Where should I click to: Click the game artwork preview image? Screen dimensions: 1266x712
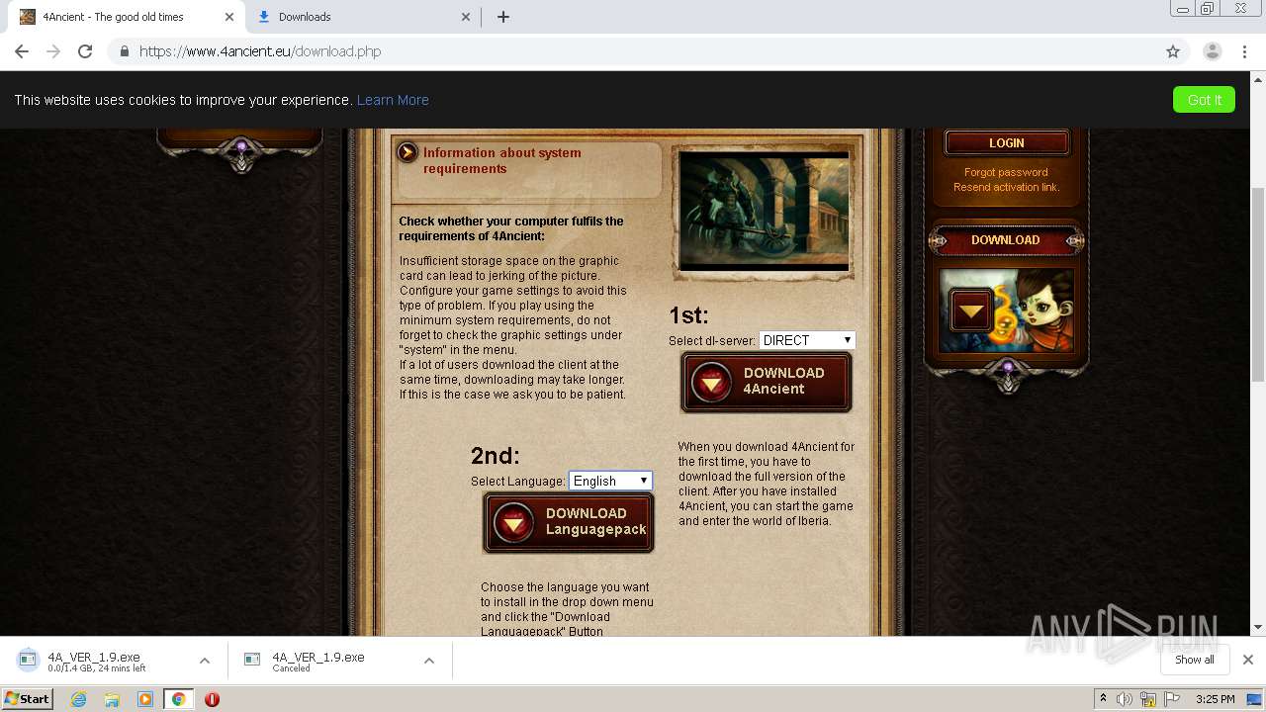pos(765,211)
